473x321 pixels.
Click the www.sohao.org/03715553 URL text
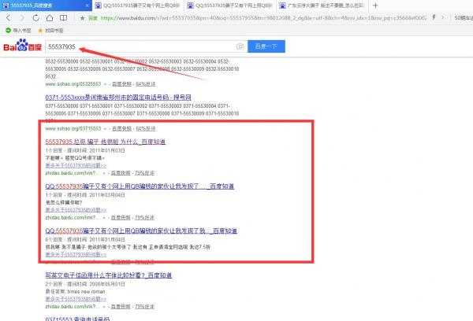click(x=73, y=128)
